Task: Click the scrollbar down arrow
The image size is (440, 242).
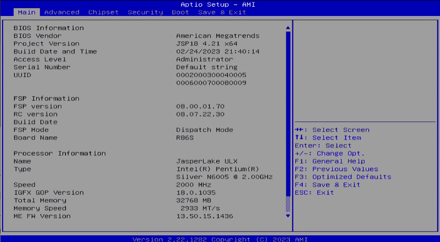Action: pos(288,216)
